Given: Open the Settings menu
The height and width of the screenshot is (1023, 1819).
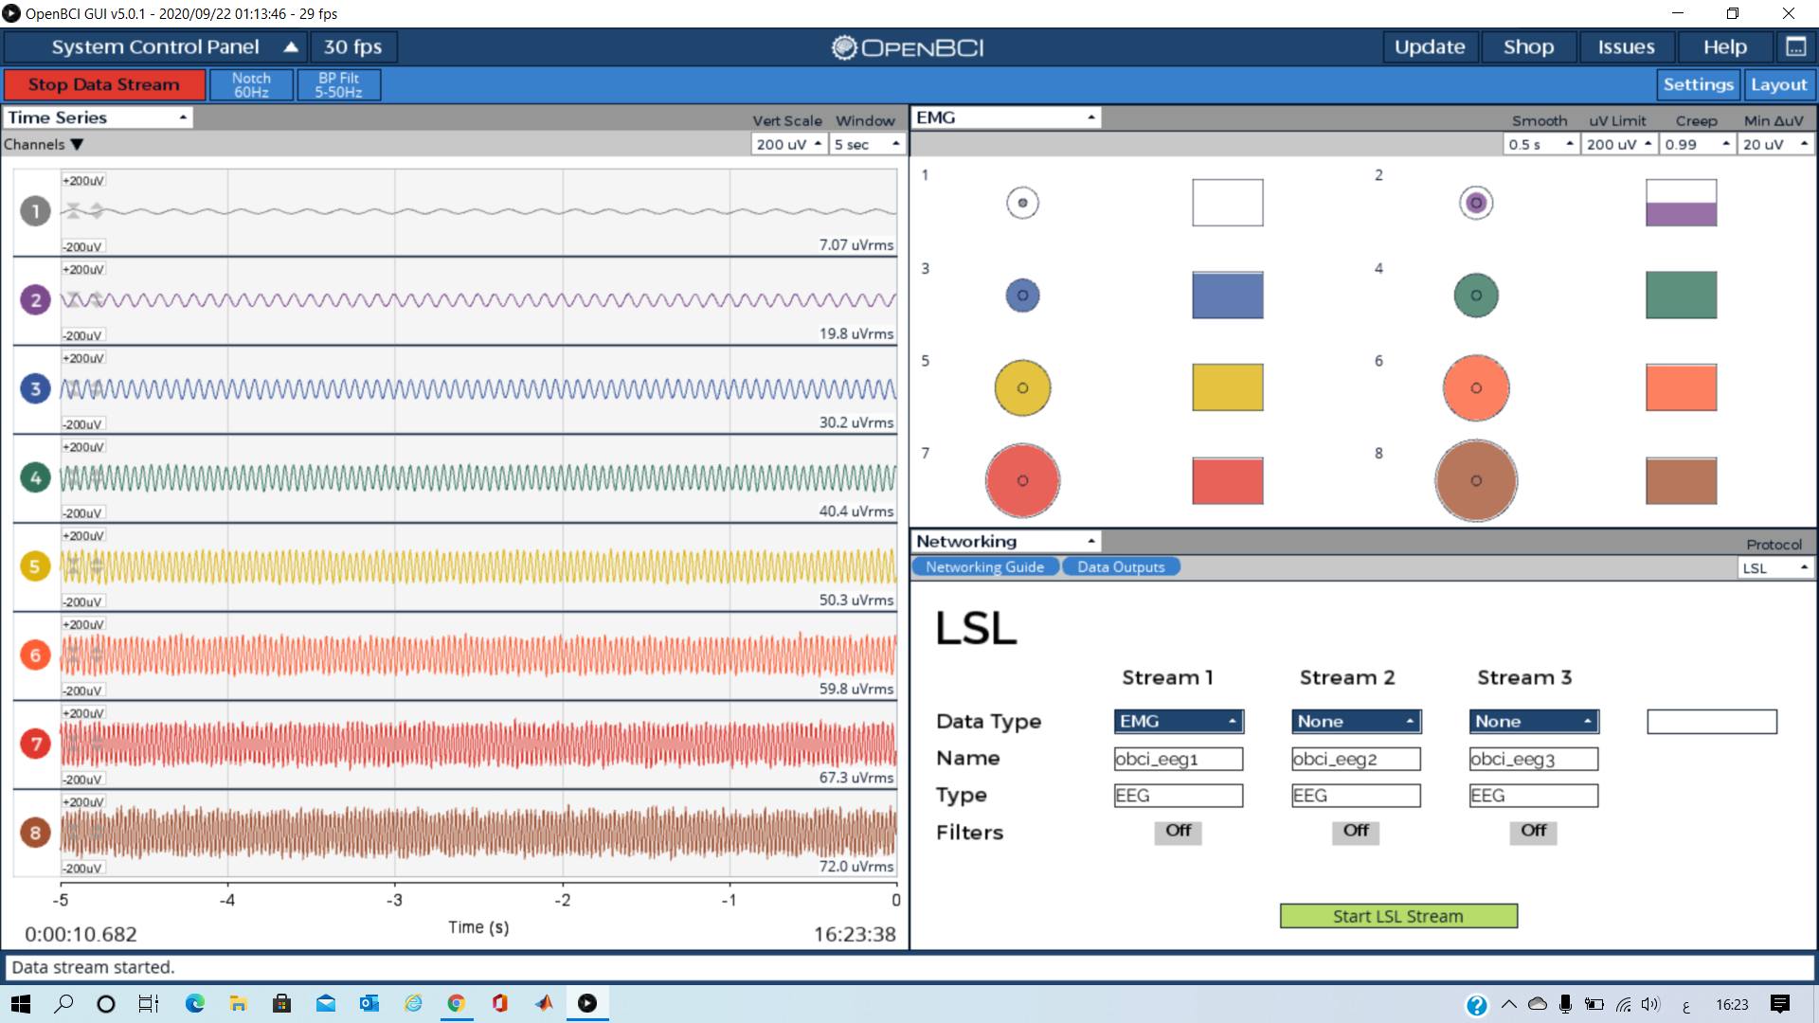Looking at the screenshot, I should point(1699,84).
